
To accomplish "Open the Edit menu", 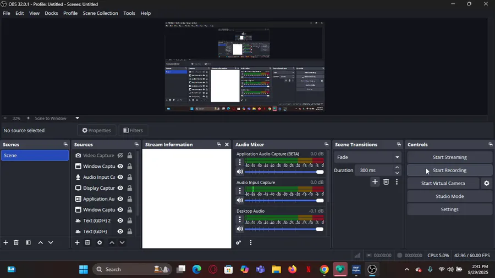I will [20, 13].
